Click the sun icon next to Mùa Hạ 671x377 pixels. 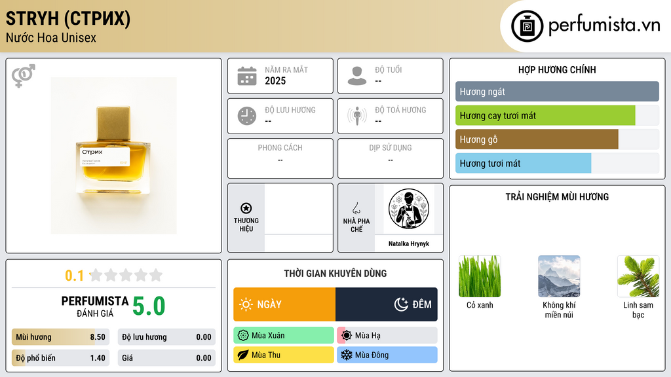tap(347, 336)
